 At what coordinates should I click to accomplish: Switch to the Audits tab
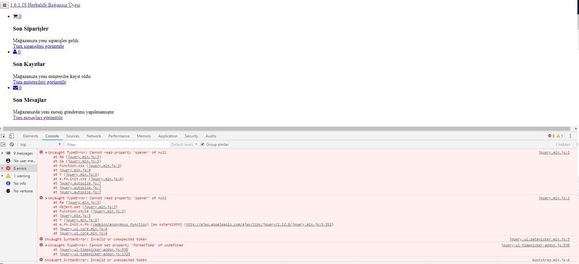tap(211, 136)
